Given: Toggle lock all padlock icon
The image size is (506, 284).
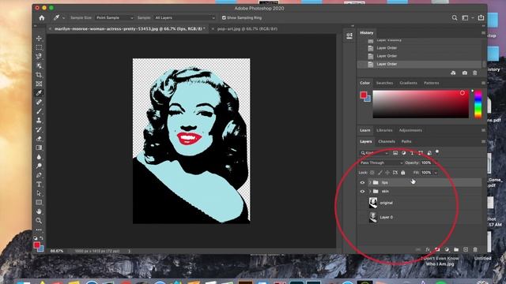Looking at the screenshot, I should [x=403, y=173].
